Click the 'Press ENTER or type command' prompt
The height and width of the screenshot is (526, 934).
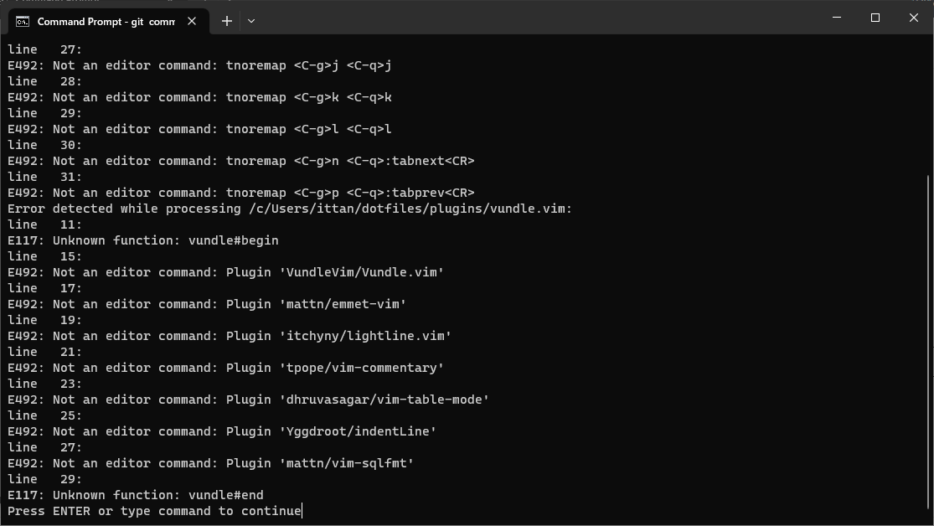click(154, 511)
